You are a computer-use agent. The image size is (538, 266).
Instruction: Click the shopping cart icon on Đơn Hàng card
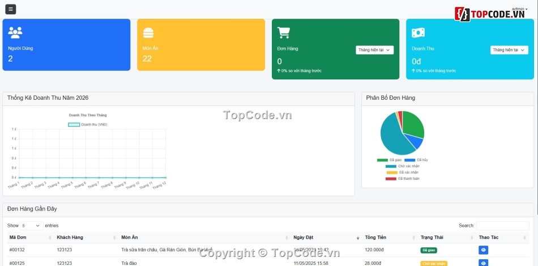point(284,33)
